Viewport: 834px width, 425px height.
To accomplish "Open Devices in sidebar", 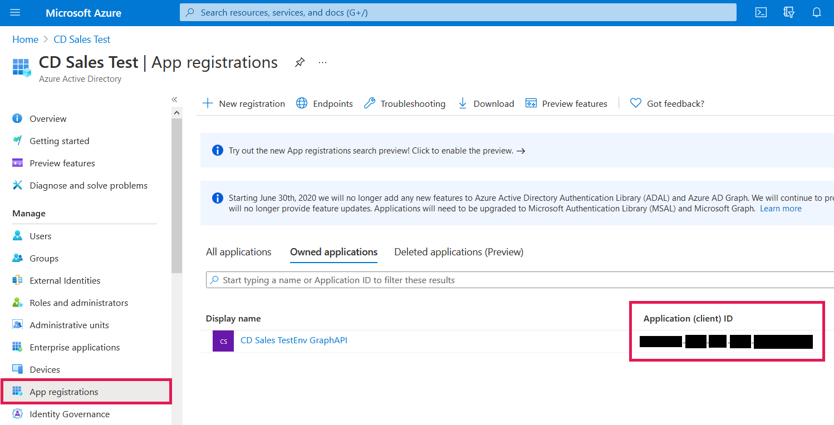I will tap(45, 369).
